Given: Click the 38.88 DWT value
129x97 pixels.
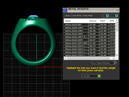Looking at the screenshot, I should click(103, 40).
